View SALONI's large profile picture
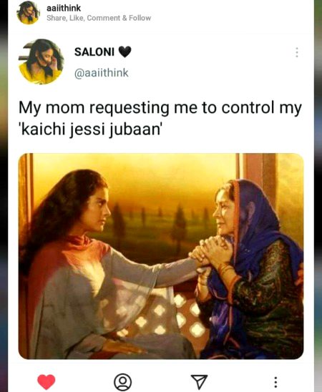This screenshot has width=322, height=392. coord(42,62)
